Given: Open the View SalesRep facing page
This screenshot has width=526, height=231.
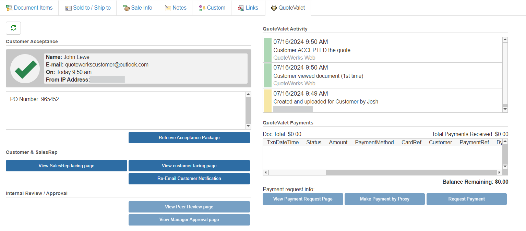Looking at the screenshot, I should coord(66,166).
